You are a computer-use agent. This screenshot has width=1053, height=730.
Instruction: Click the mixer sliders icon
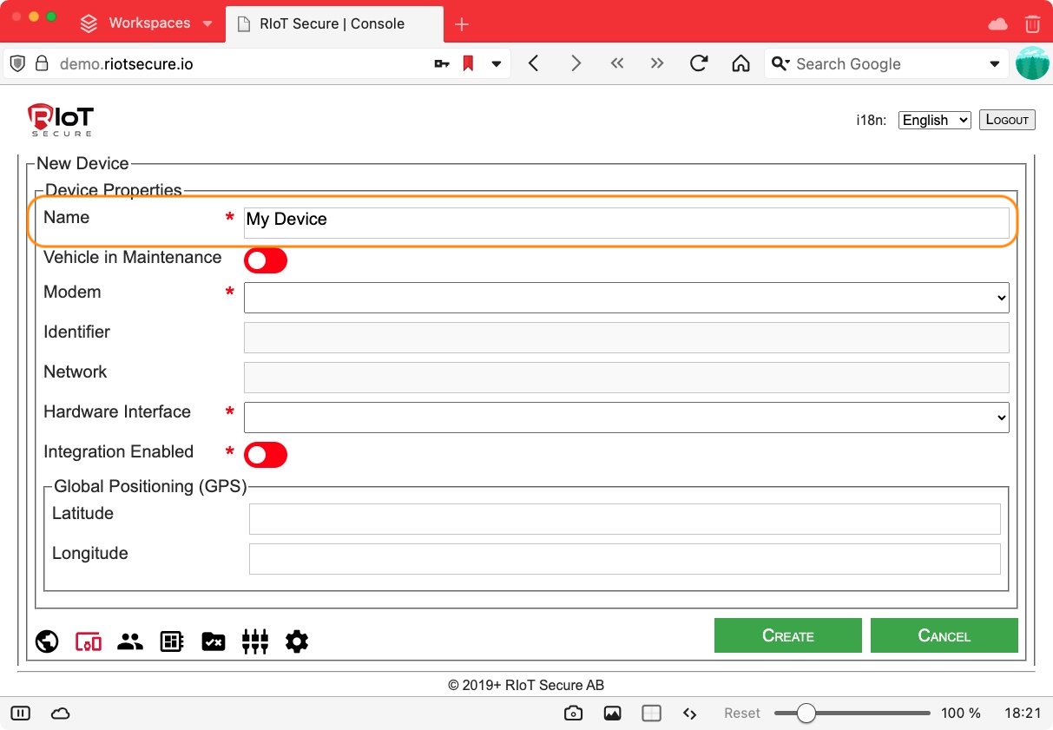[255, 641]
